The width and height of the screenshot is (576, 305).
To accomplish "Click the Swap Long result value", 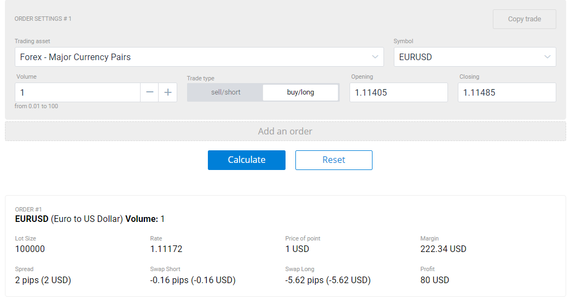I will [328, 280].
